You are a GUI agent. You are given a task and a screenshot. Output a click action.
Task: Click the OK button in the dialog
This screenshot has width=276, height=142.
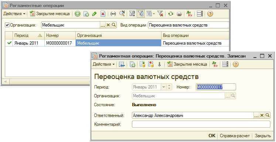coord(212,136)
